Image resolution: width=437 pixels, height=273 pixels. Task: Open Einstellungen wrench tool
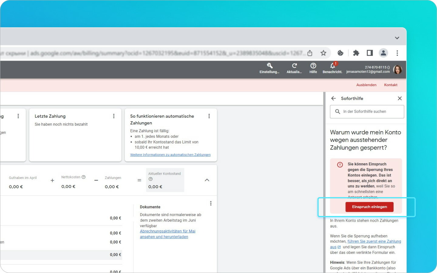pyautogui.click(x=269, y=68)
